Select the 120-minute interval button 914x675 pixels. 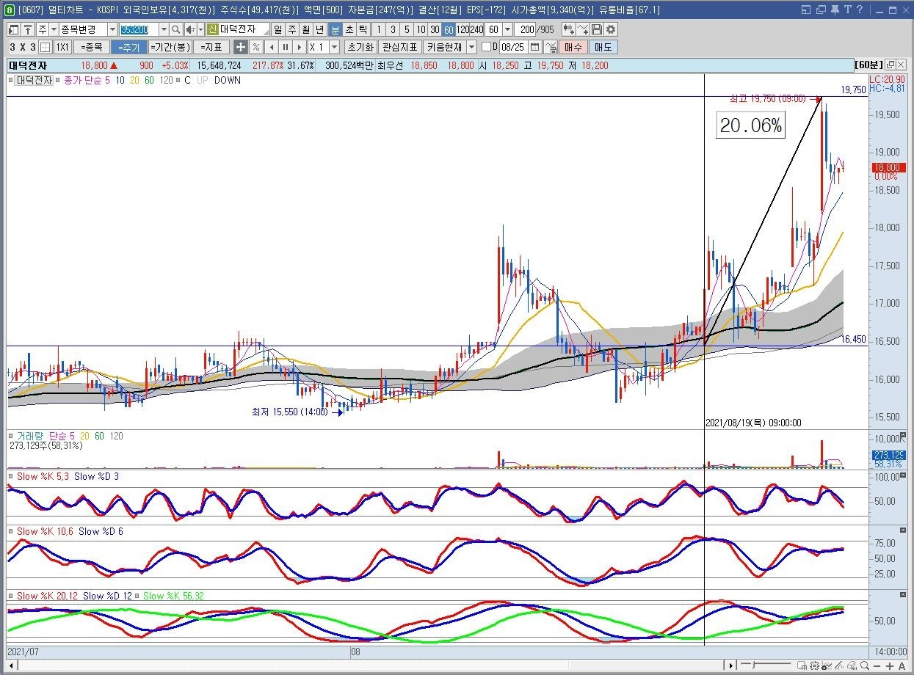pos(463,29)
